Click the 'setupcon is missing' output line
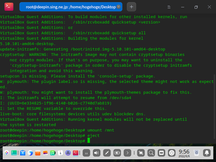 point(77,76)
